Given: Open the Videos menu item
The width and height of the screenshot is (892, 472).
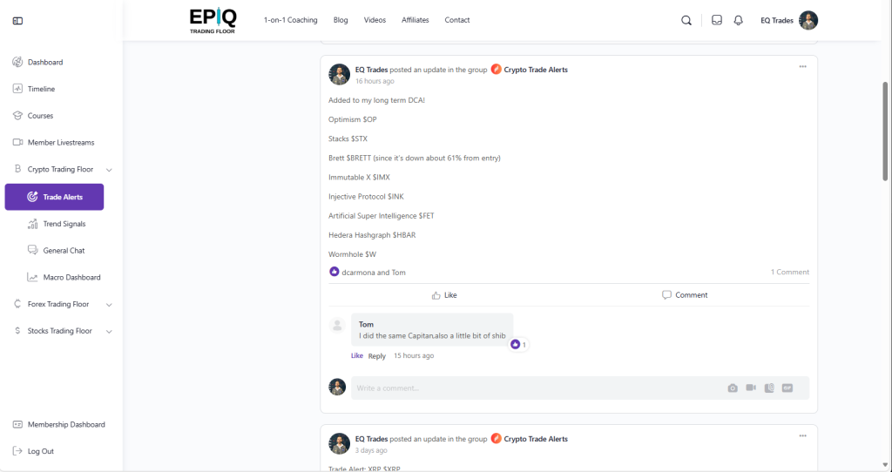Looking at the screenshot, I should click(x=375, y=20).
